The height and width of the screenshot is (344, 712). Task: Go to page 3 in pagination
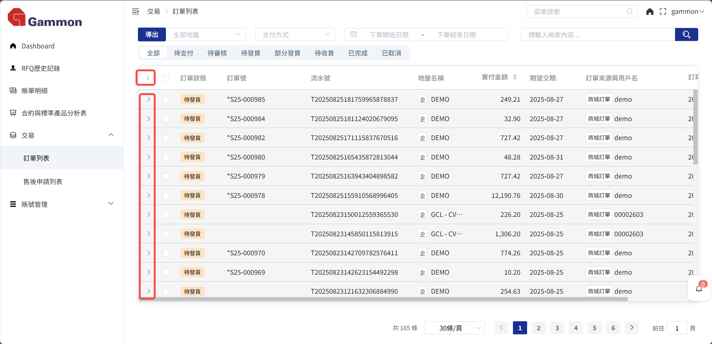click(557, 328)
